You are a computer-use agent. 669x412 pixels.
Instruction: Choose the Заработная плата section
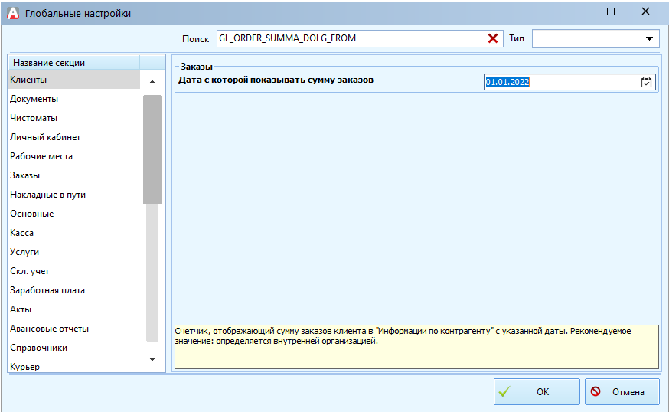coord(47,290)
